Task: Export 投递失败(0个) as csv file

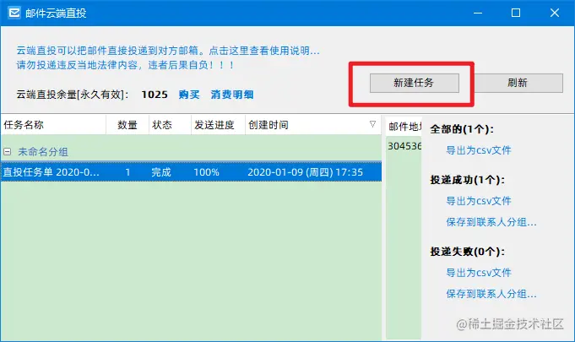Action: (479, 273)
